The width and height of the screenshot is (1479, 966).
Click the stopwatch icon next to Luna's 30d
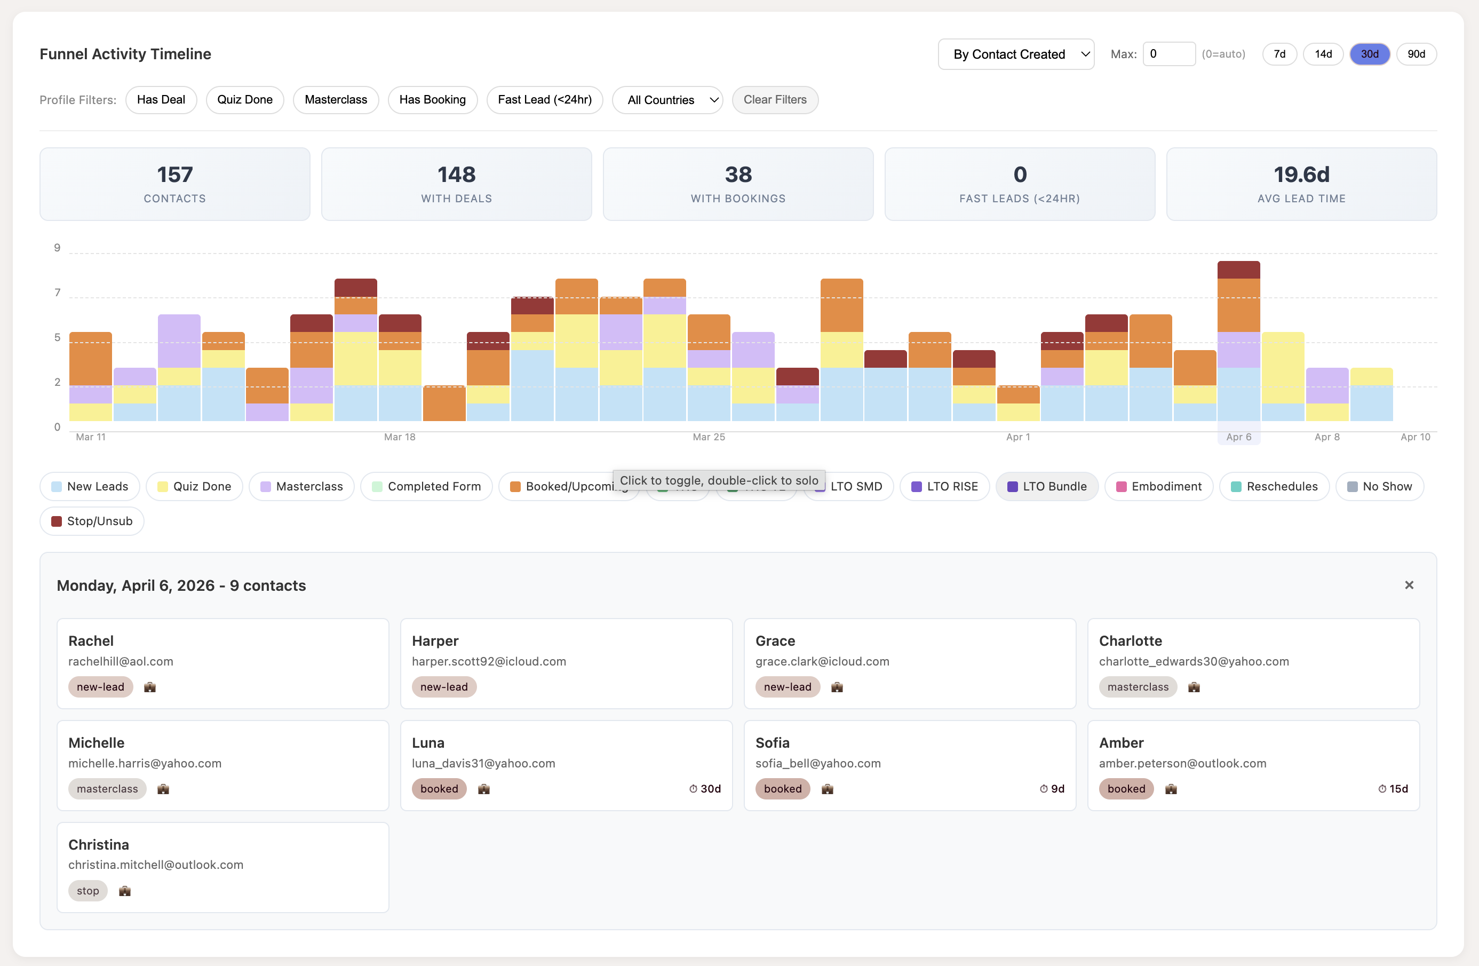(x=693, y=788)
